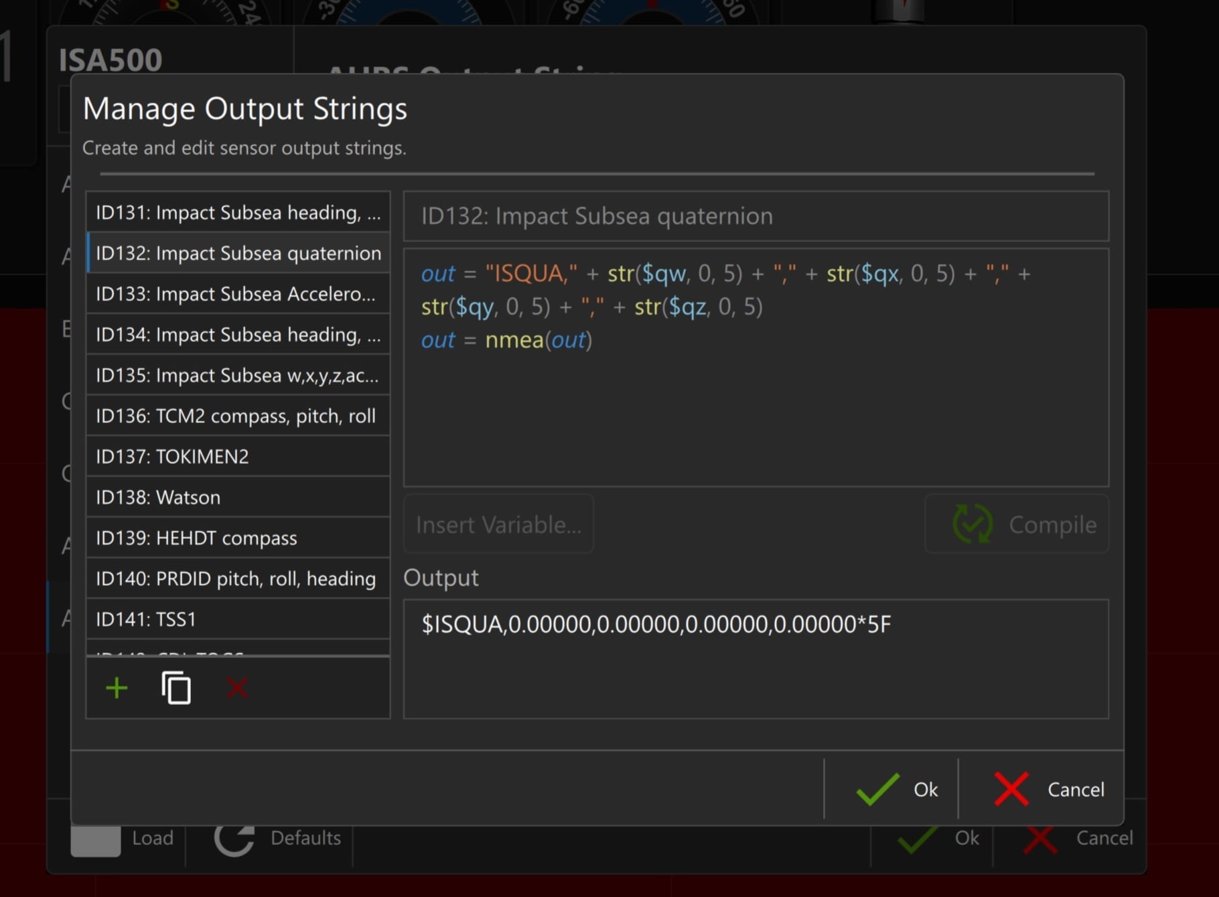This screenshot has height=897, width=1219.
Task: Click Cancel in the background ISA500 window
Action: [1078, 838]
